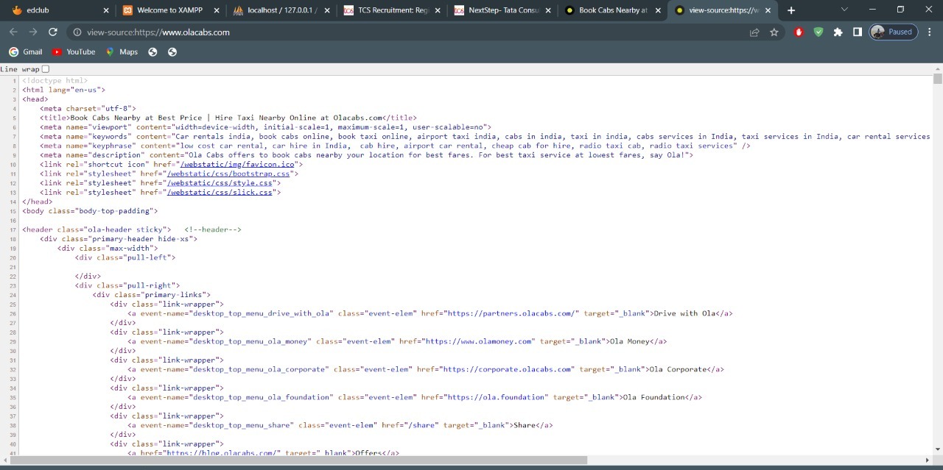The width and height of the screenshot is (943, 470).
Task: Close the localhost phpMyAdmin tab
Action: click(327, 10)
